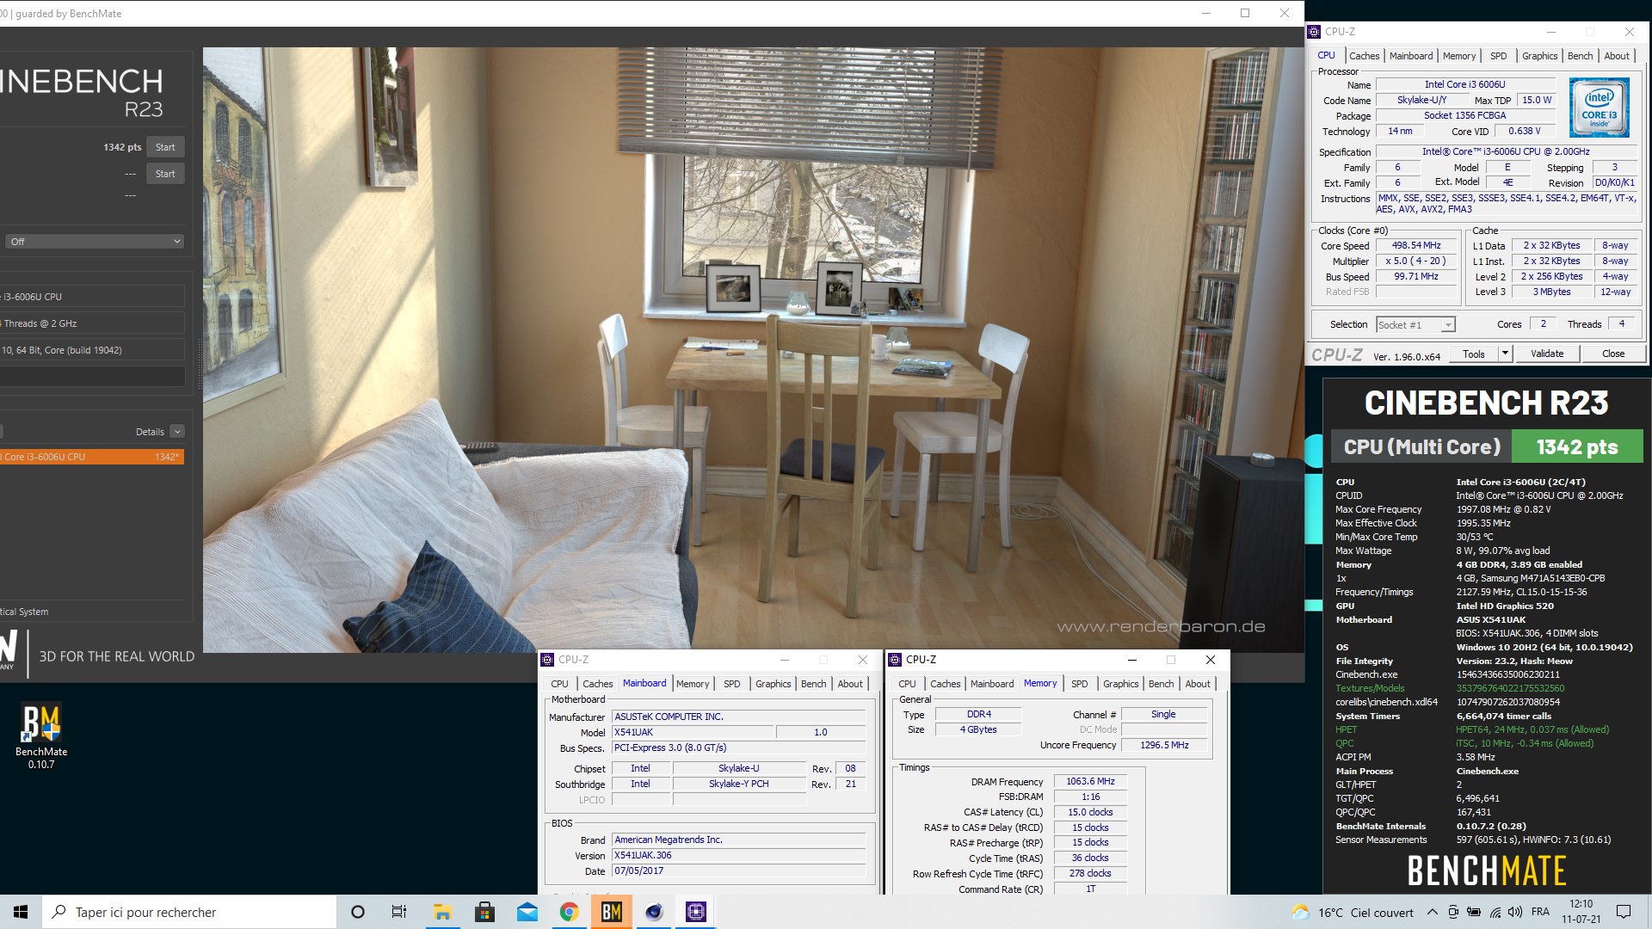The image size is (1652, 929).
Task: Select Uncore Frequency 1296.5 MHz value
Action: click(1164, 745)
